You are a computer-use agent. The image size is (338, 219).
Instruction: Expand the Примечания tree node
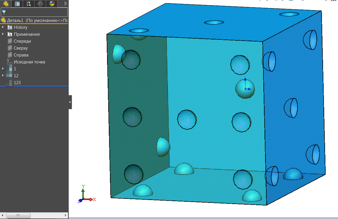(3, 34)
